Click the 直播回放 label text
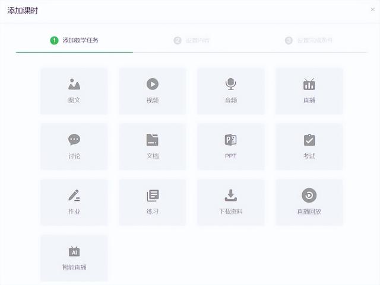 point(309,212)
